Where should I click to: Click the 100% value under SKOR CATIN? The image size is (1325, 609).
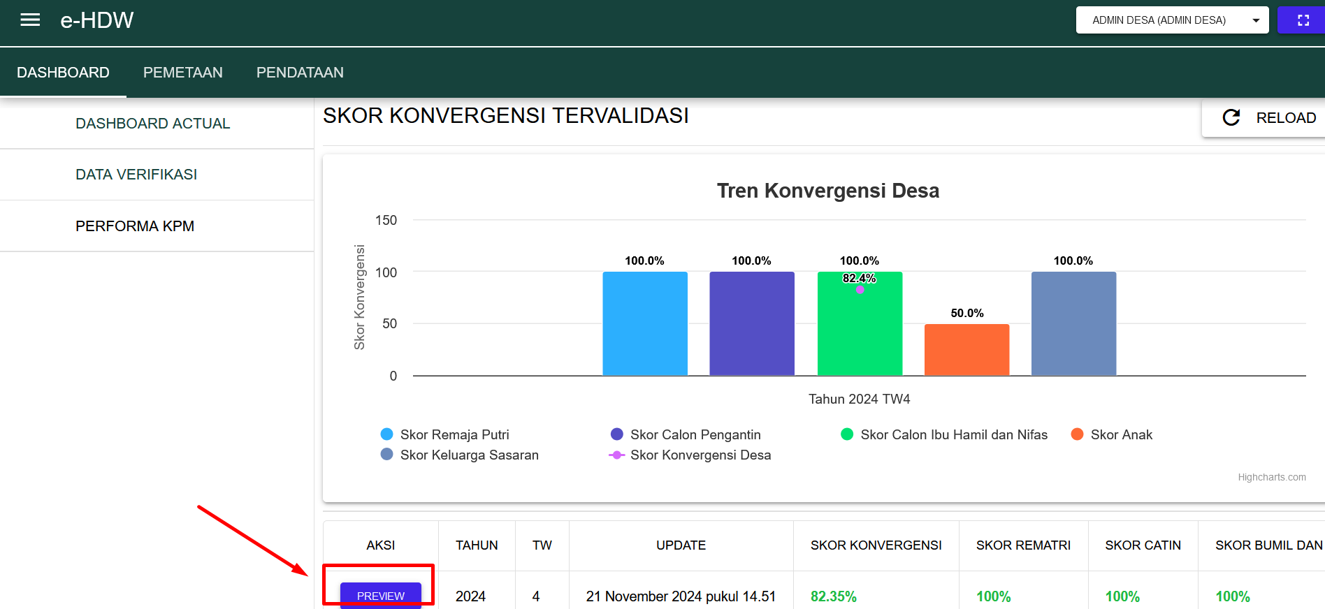tap(1122, 596)
